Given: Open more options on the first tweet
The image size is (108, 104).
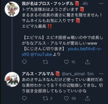Looking at the screenshot, I should pos(101,4).
